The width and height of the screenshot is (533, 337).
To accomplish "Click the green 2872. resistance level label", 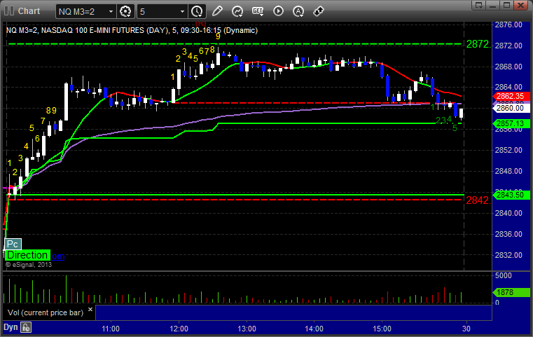I will tap(478, 44).
